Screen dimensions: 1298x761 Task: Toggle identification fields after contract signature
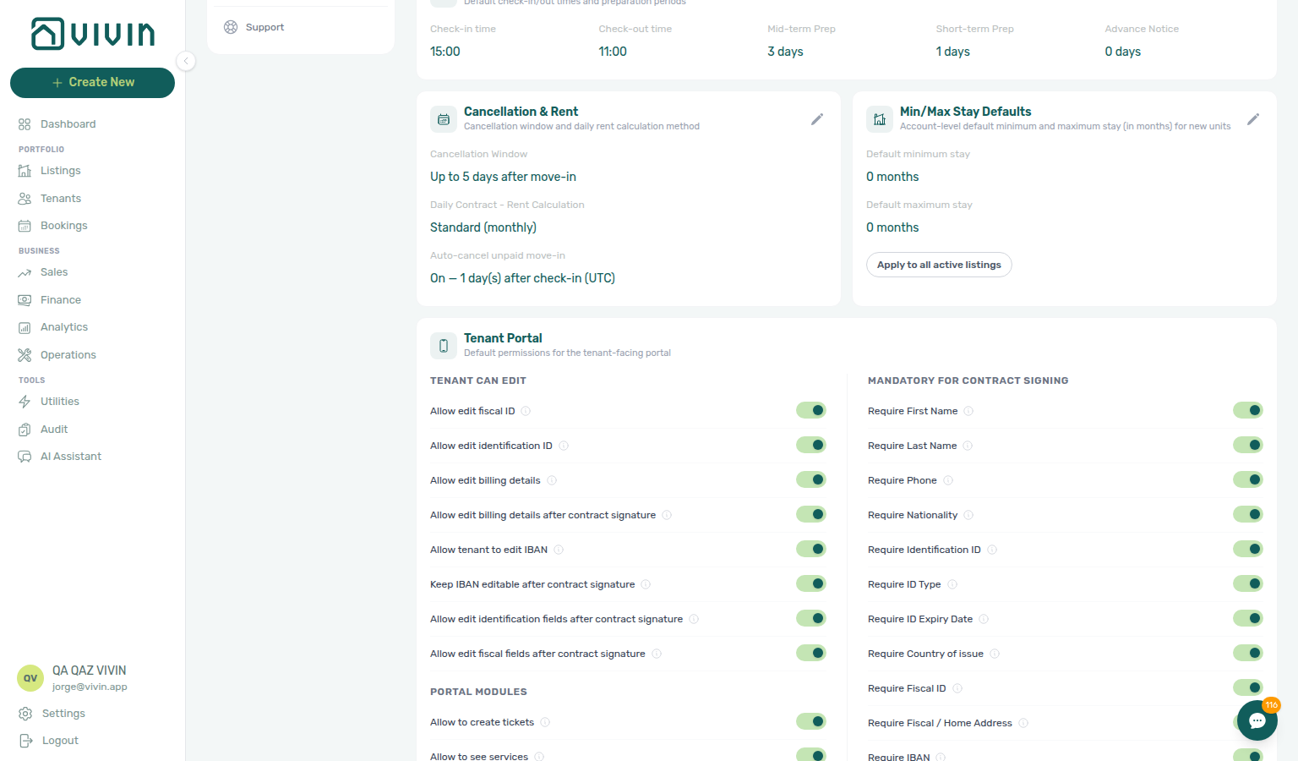[811, 619]
